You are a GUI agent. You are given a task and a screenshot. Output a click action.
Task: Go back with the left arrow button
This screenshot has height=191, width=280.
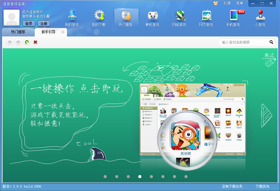(10, 42)
